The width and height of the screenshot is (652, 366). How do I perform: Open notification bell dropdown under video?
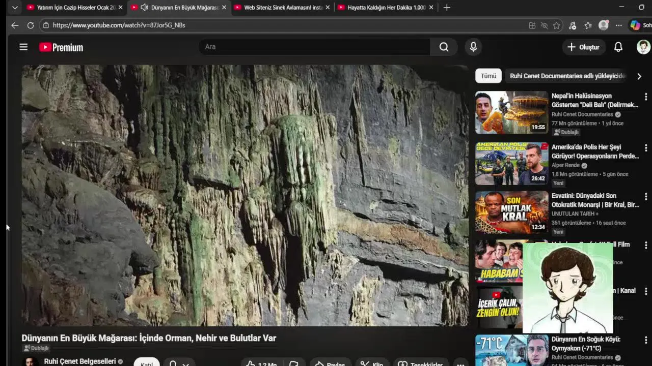click(179, 363)
